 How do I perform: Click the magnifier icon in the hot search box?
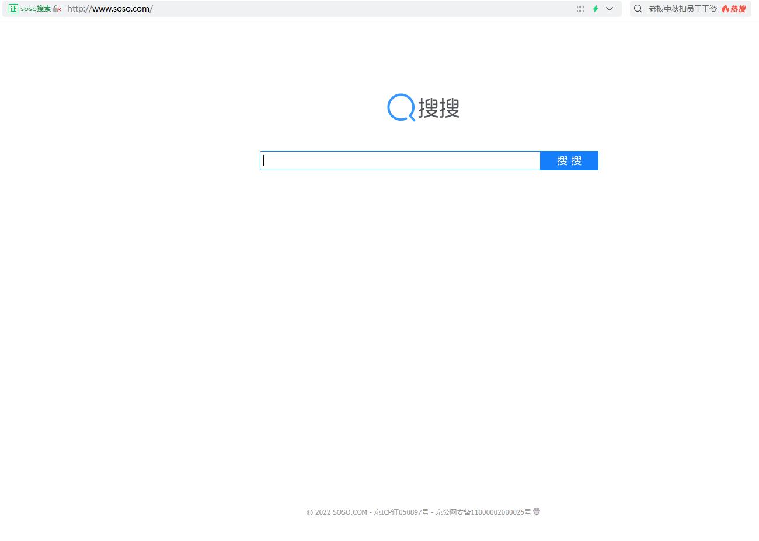(638, 9)
